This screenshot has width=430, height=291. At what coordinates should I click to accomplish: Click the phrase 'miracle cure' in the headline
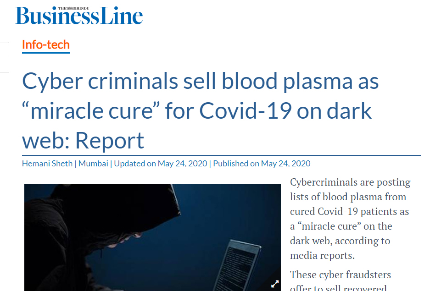[x=91, y=110]
